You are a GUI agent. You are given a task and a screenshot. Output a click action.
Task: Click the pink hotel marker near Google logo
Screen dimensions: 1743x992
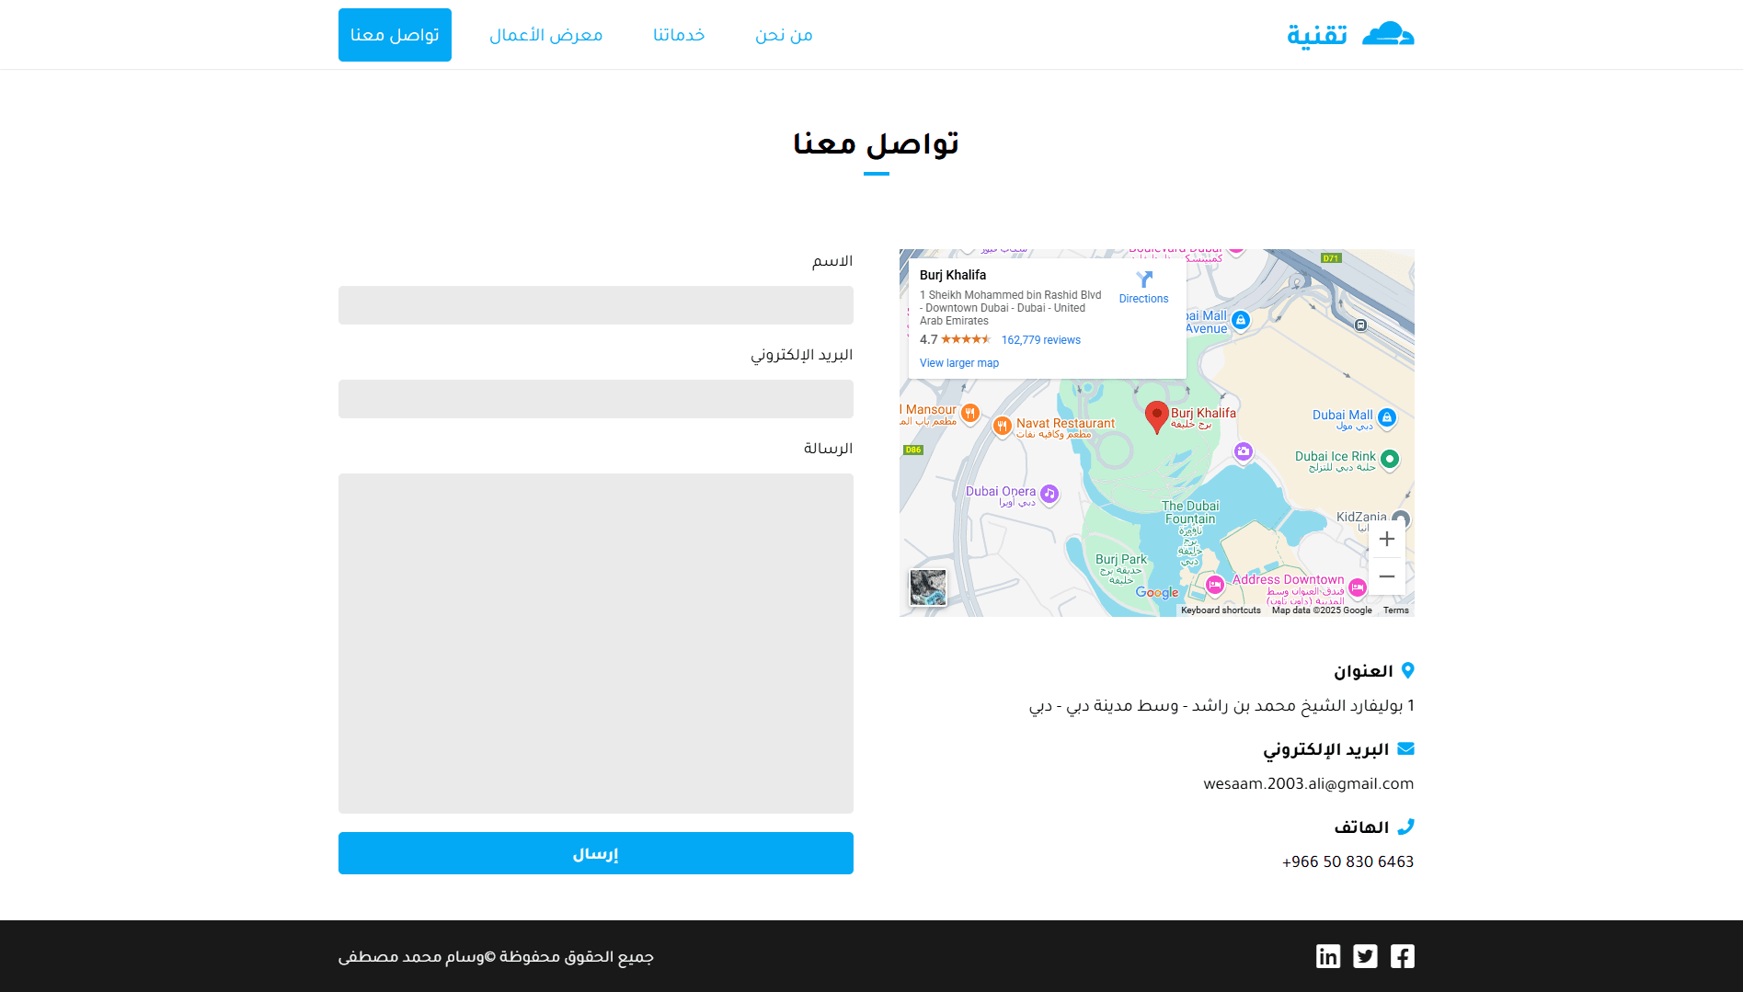click(x=1215, y=585)
